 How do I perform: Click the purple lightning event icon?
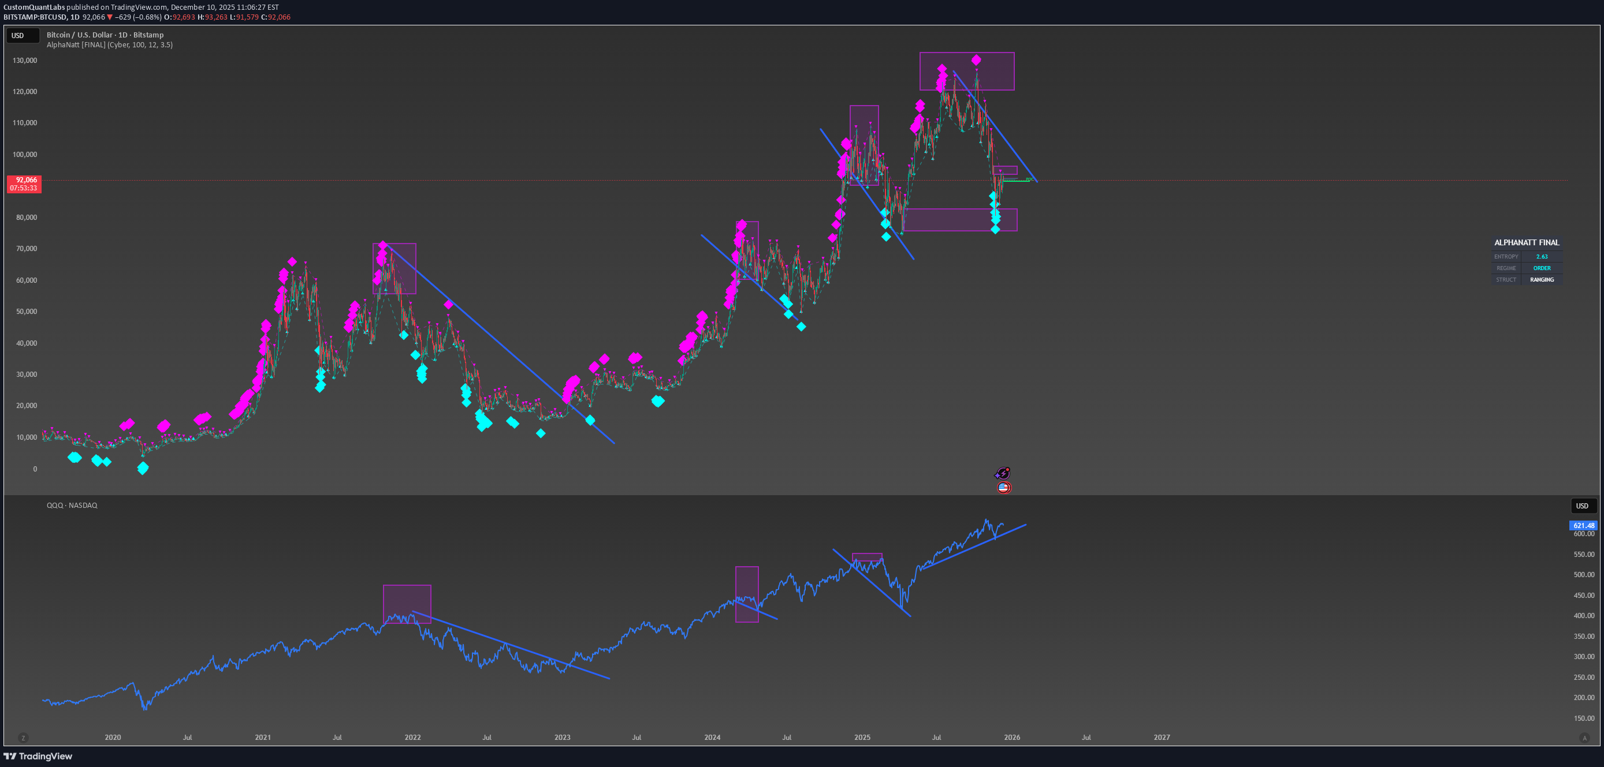point(1003,474)
